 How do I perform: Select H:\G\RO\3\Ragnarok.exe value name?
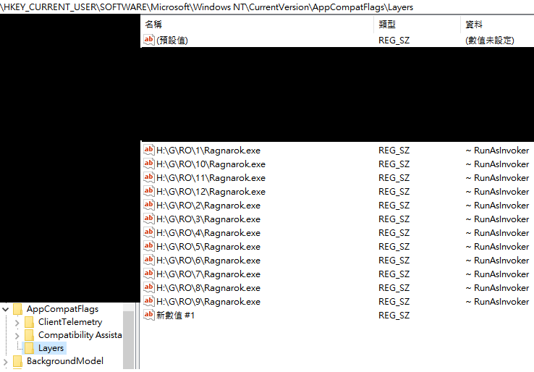[208, 219]
